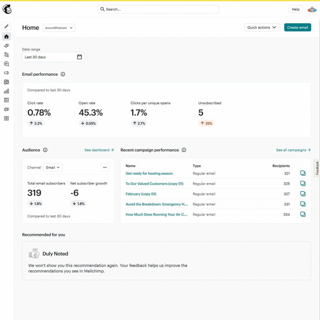The height and width of the screenshot is (320, 320).
Task: Click the info icon beside Recent campaign performance
Action: [184, 150]
